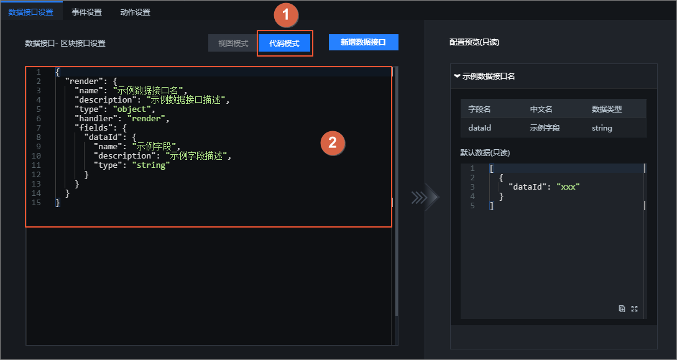Click the 数据类型 column header

[x=607, y=109]
